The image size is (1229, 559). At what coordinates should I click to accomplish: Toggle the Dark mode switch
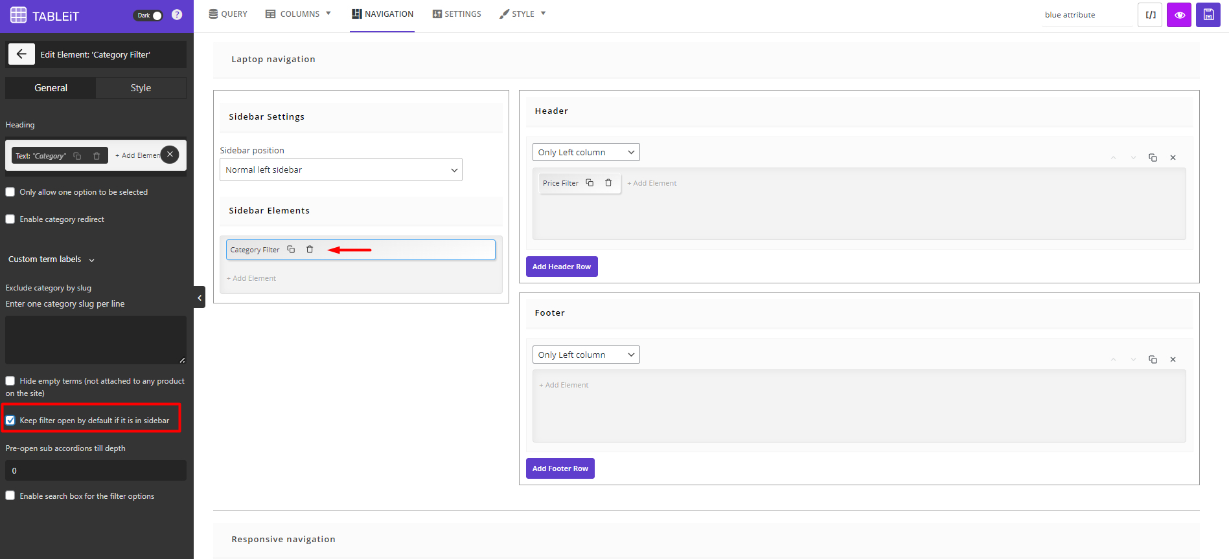148,16
